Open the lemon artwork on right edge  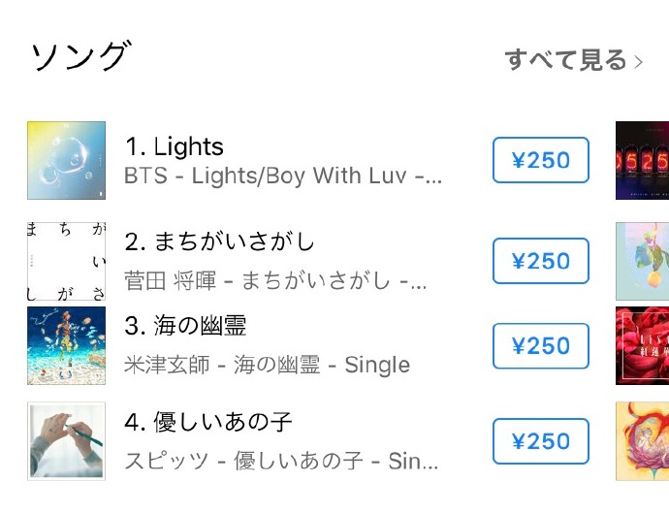coord(642,261)
